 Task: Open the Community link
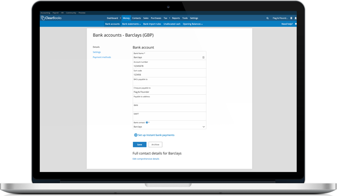click(71, 13)
